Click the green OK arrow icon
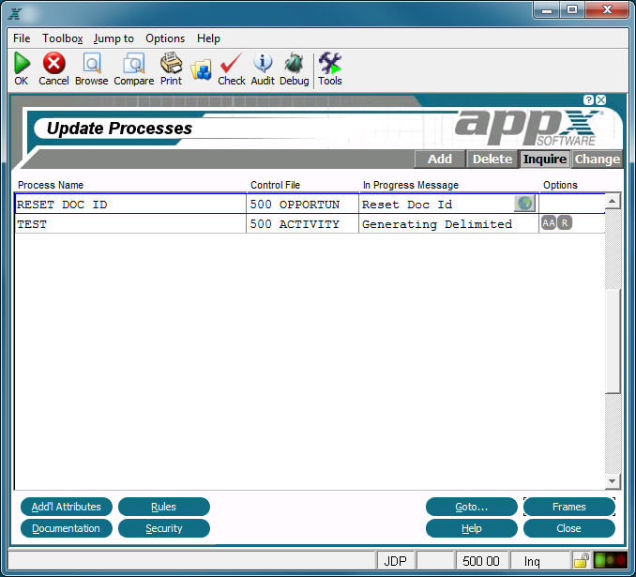The image size is (636, 577). (x=22, y=63)
